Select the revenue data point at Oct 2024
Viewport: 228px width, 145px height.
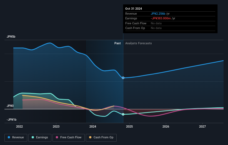point(123,78)
